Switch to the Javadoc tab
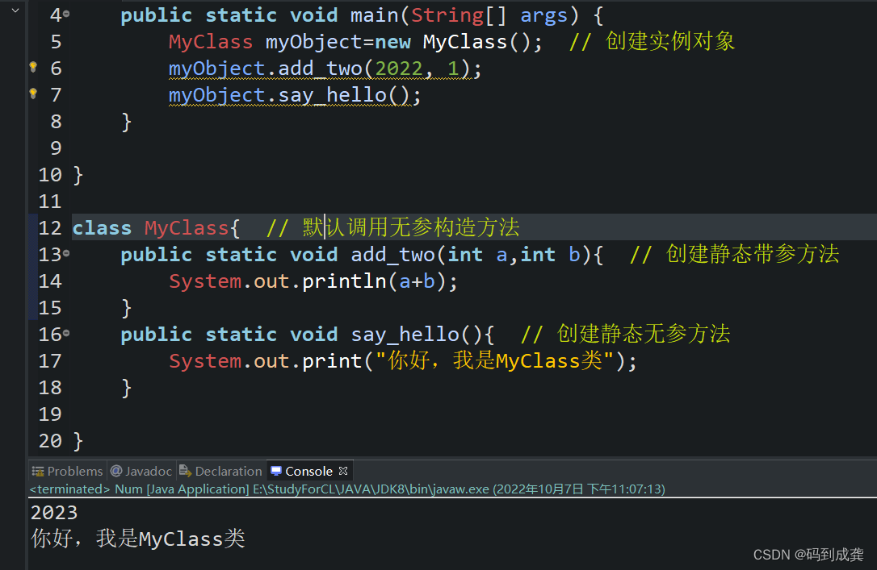 pos(141,471)
